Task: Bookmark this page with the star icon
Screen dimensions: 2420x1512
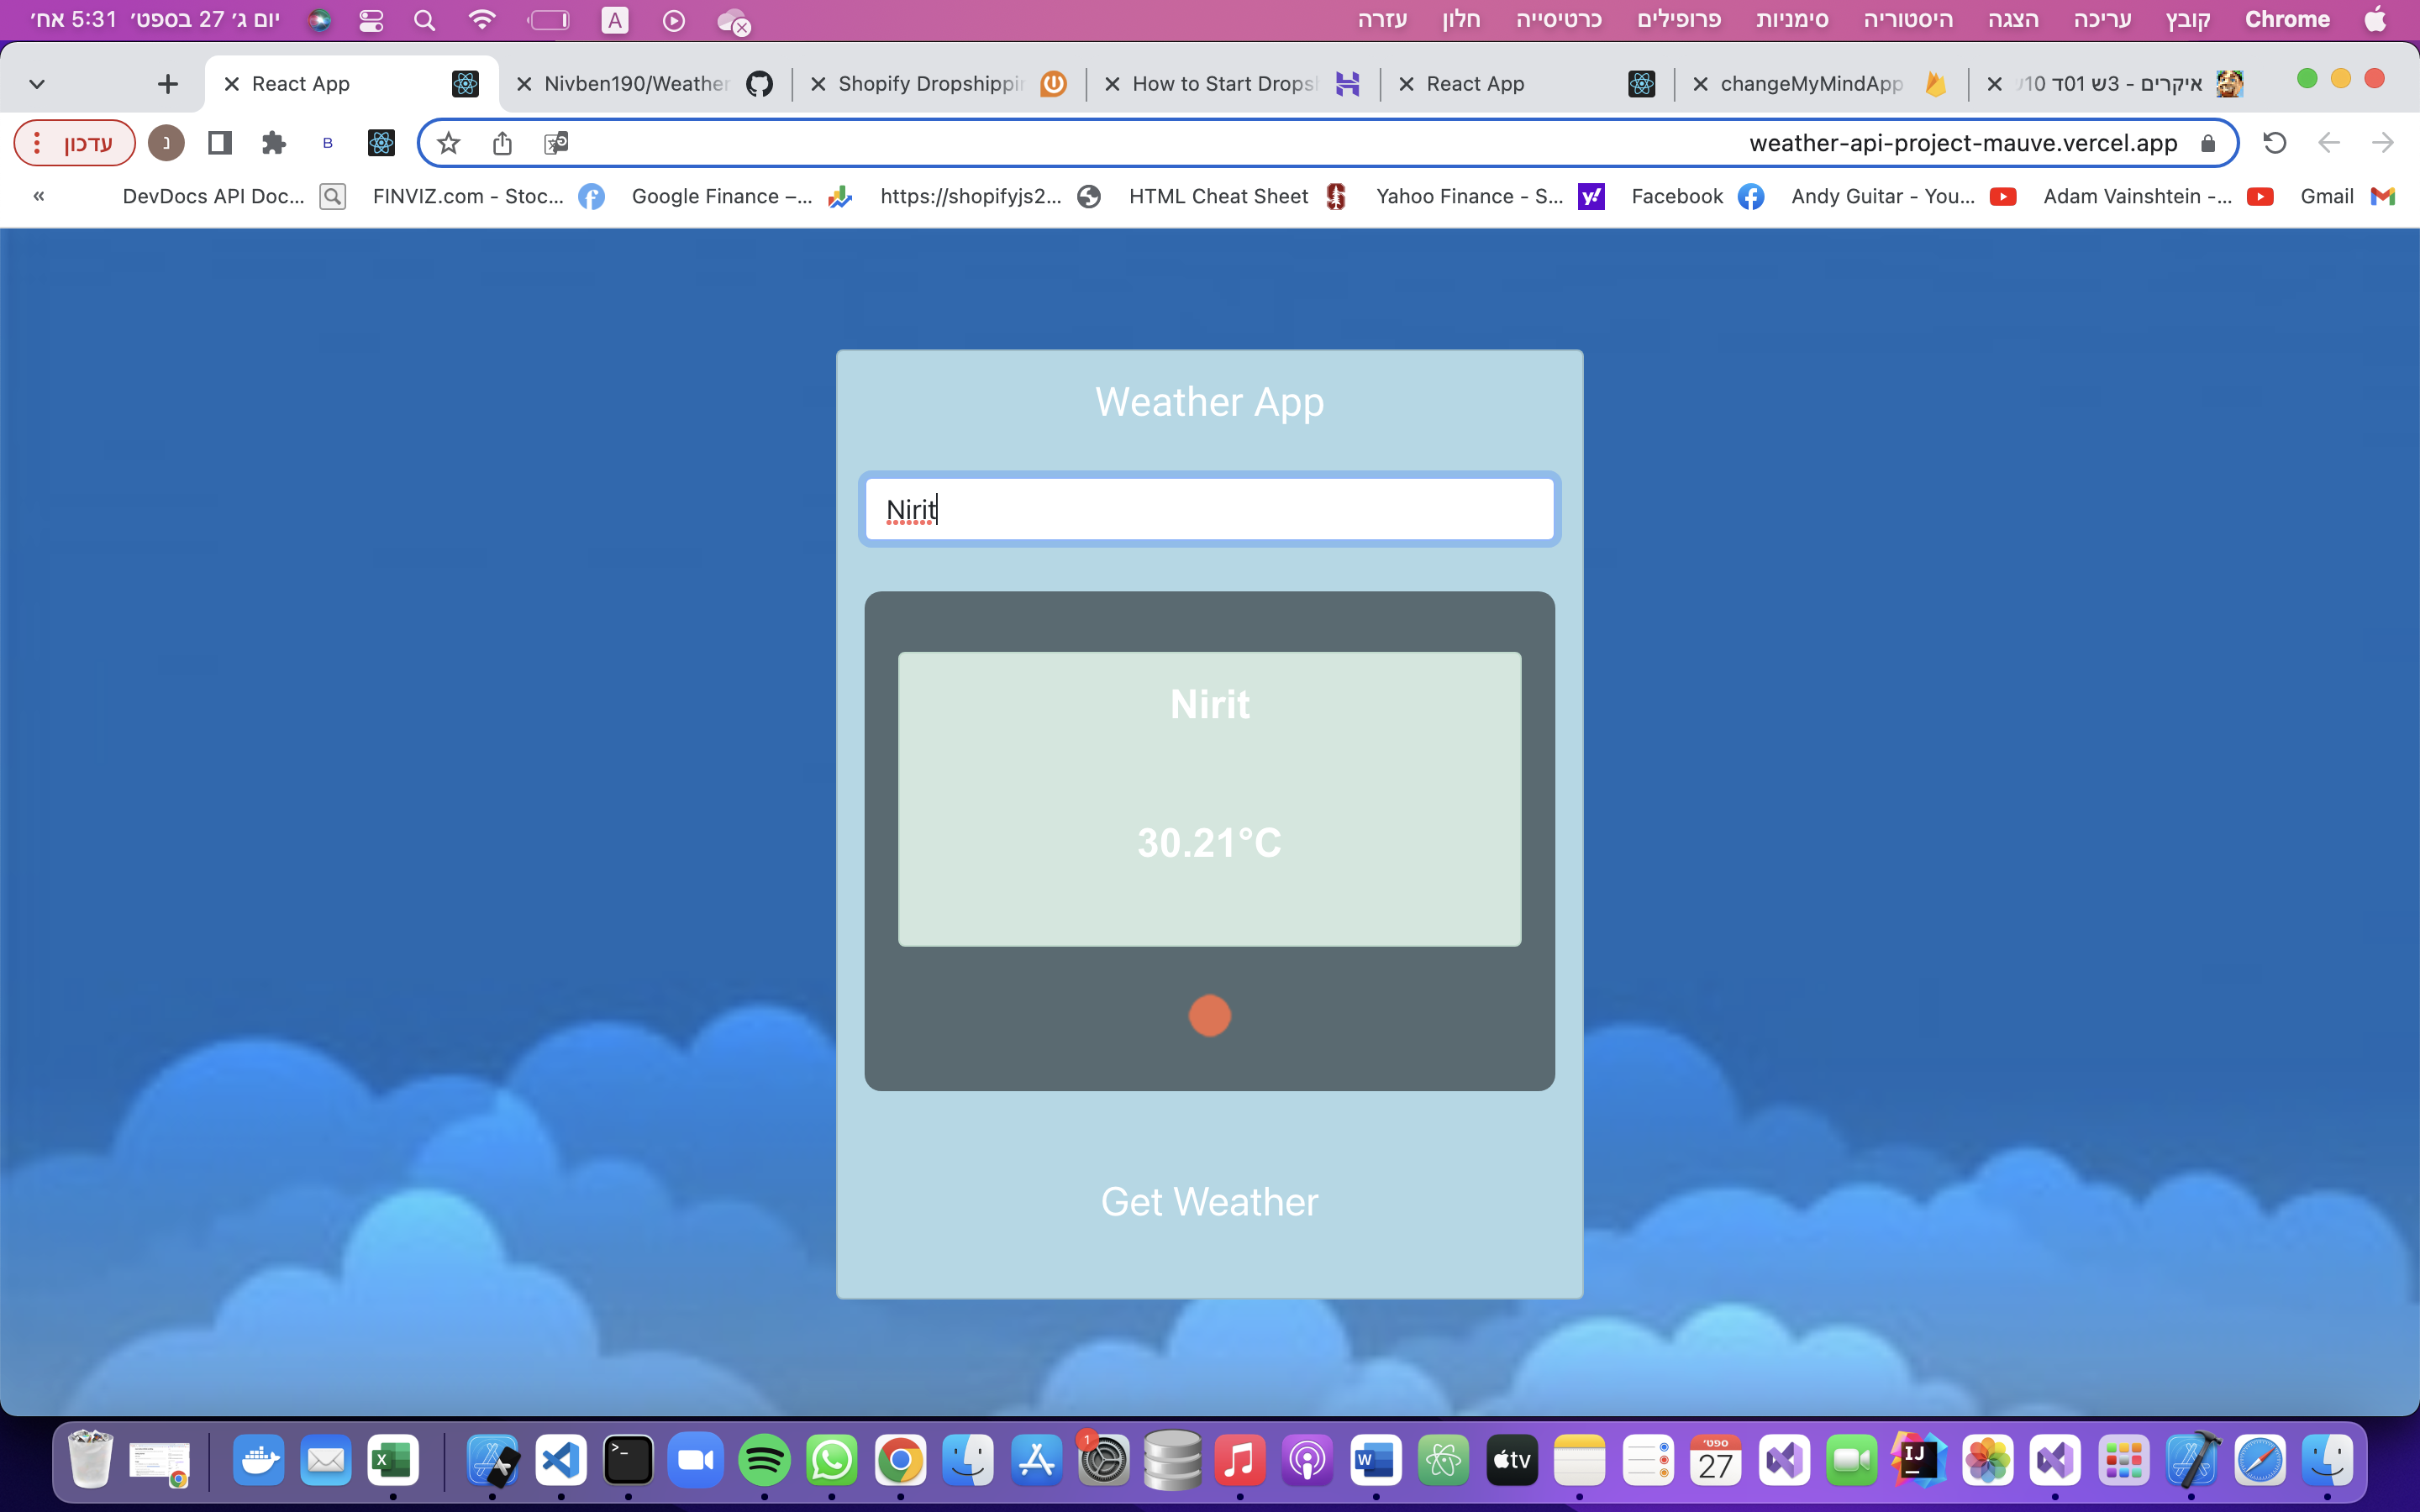Action: point(449,143)
